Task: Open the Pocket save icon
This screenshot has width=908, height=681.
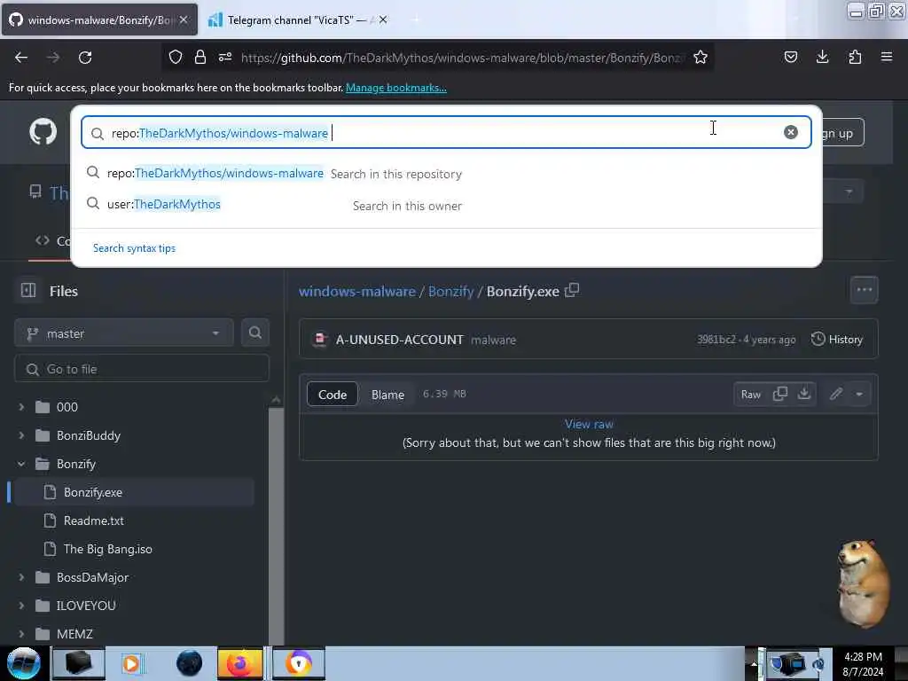Action: (x=790, y=57)
